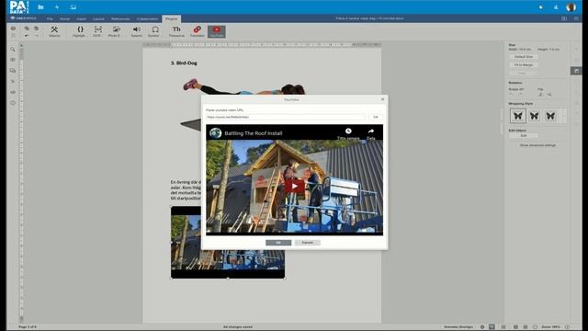
Task: Click Cancel in YouTube dialog
Action: click(x=307, y=243)
